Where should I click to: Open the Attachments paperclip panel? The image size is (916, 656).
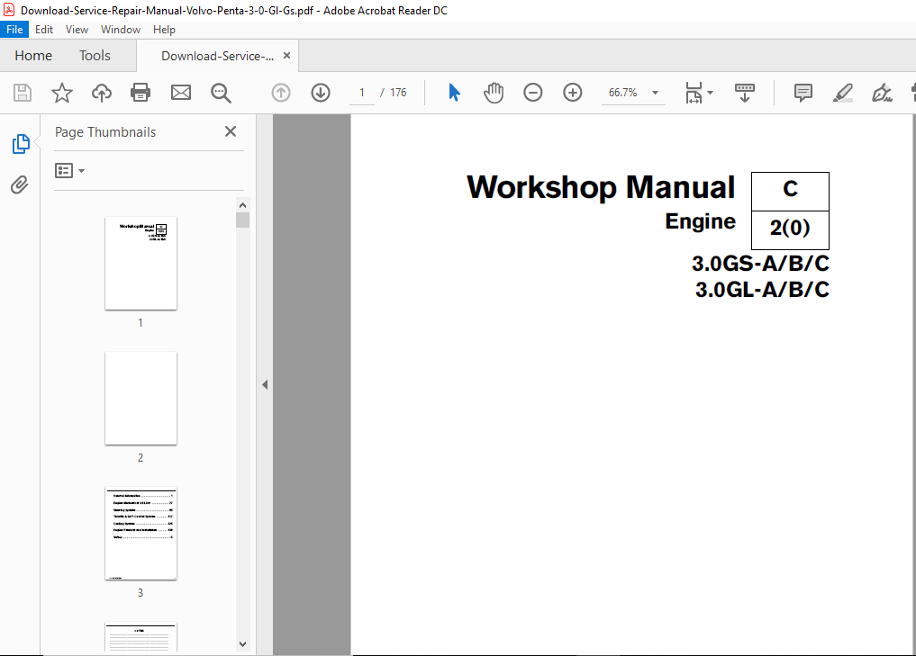(19, 185)
